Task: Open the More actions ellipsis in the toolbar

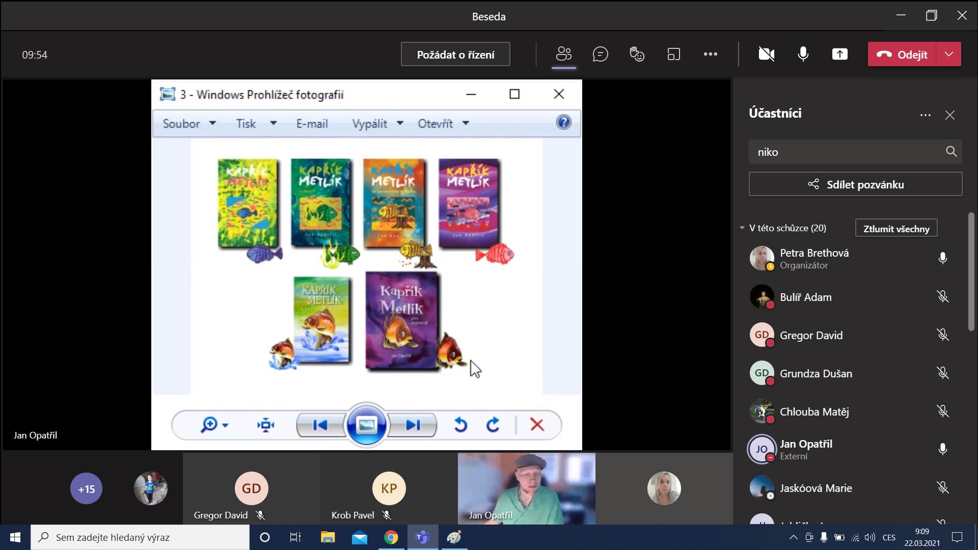Action: click(x=710, y=54)
